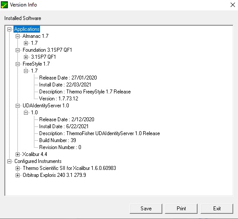Select the Applications tree item

(x=27, y=29)
